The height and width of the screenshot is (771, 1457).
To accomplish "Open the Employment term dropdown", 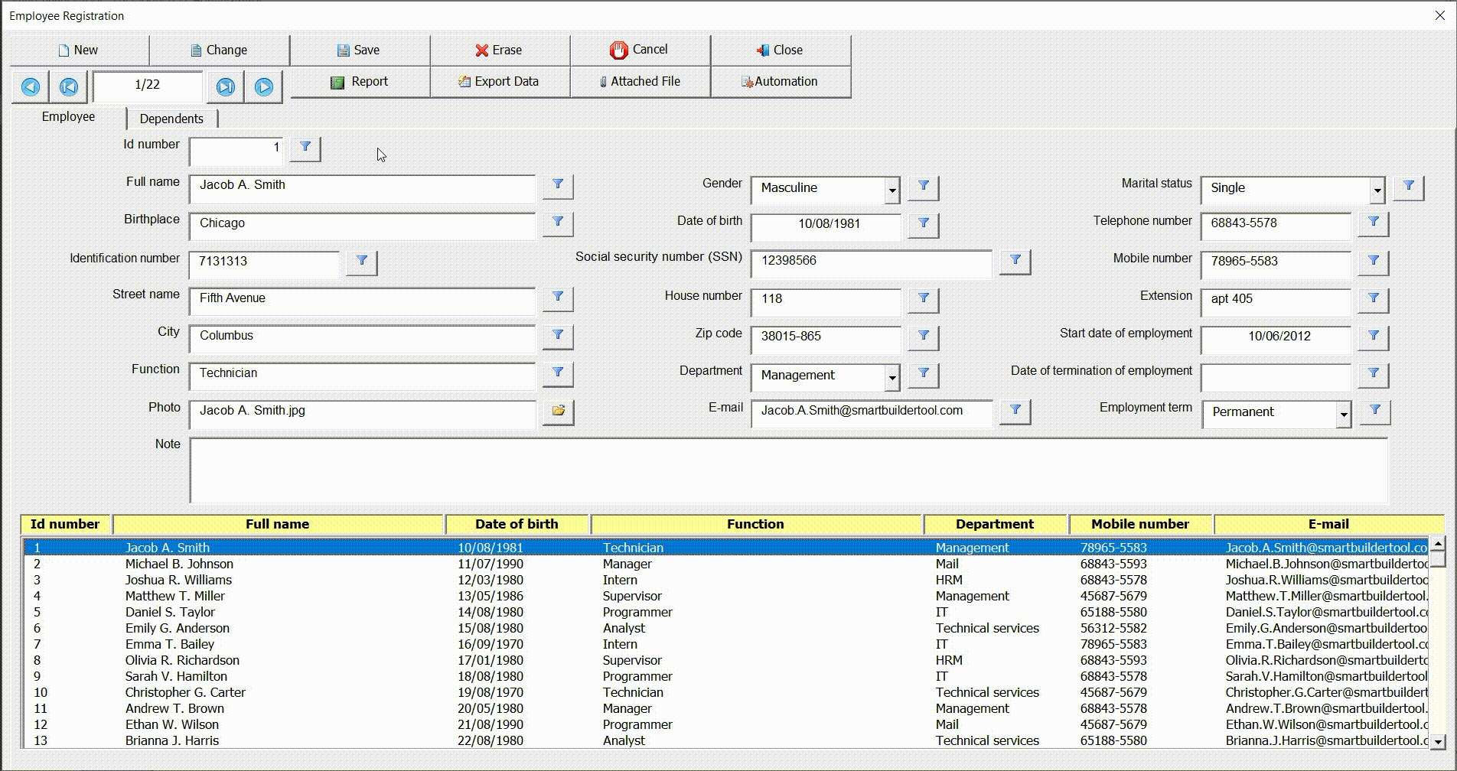I will pyautogui.click(x=1343, y=414).
